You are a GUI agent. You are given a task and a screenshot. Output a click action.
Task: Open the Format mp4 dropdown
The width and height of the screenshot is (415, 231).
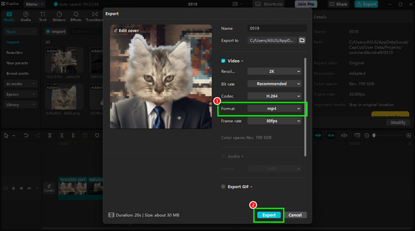coord(274,108)
